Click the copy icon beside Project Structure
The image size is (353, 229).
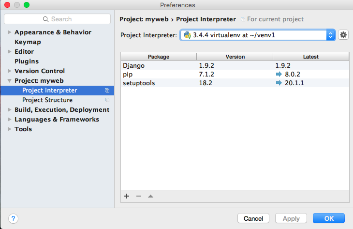107,100
